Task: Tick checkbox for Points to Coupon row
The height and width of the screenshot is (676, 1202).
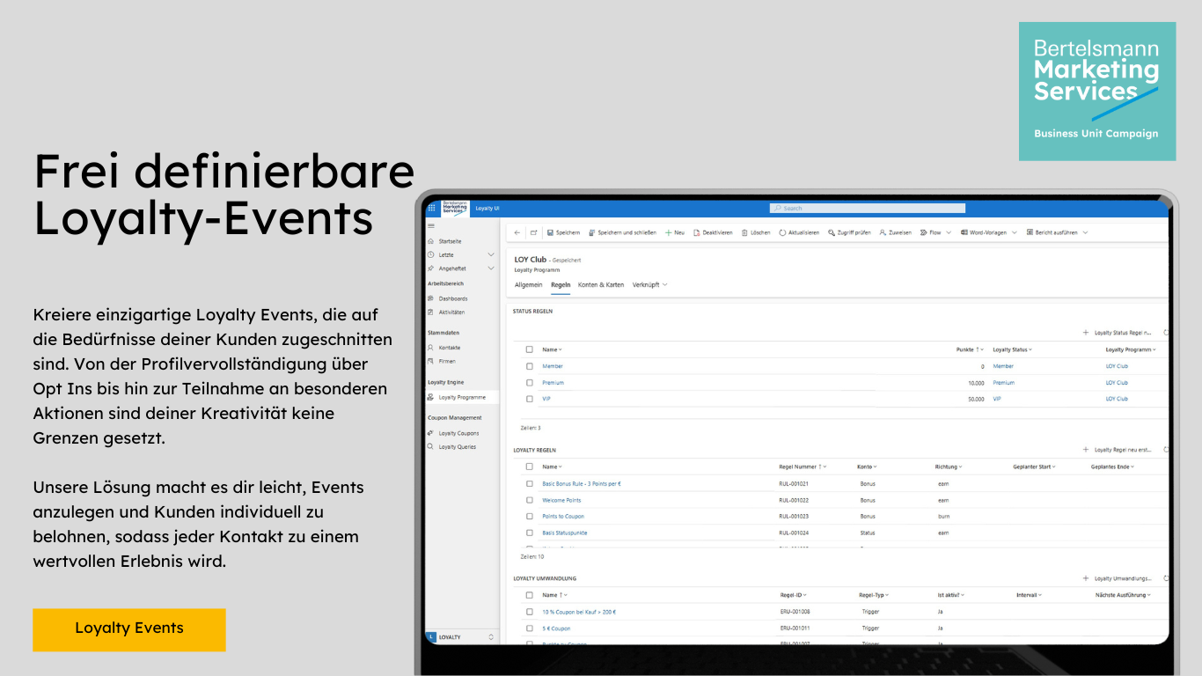Action: (530, 517)
